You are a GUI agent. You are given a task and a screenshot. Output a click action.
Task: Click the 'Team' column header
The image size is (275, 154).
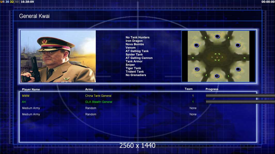(189, 89)
